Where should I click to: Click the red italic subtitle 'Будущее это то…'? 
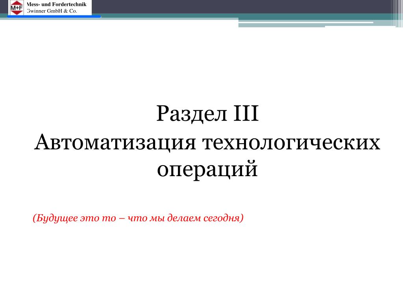(x=138, y=218)
